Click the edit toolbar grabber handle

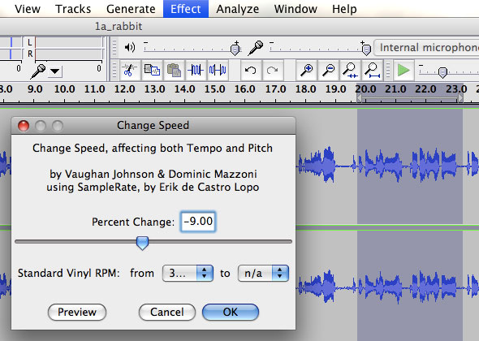[114, 71]
